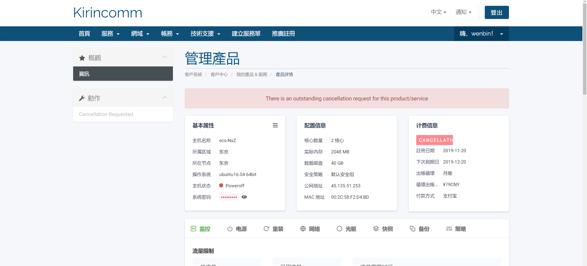Click the OS value ubuntu16.04 64bit
Image resolution: width=587 pixels, height=266 pixels.
click(238, 174)
